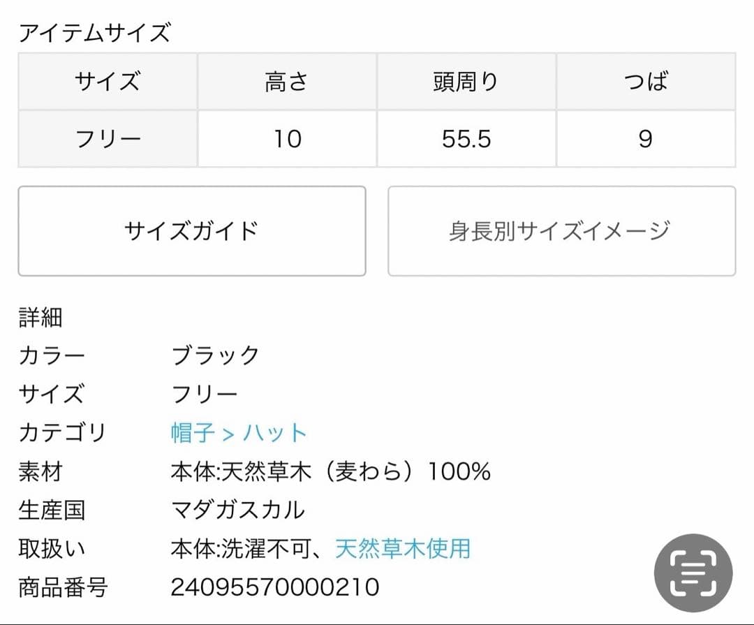The height and width of the screenshot is (625, 754).
Task: Select the 頭周り column header
Action: (466, 82)
